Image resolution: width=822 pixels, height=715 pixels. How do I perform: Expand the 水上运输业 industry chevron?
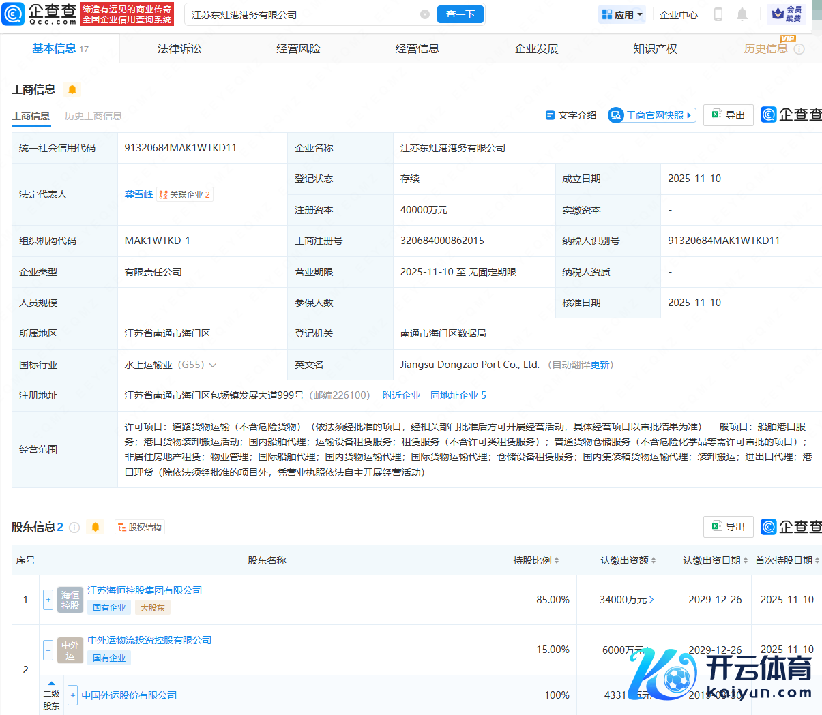point(213,365)
